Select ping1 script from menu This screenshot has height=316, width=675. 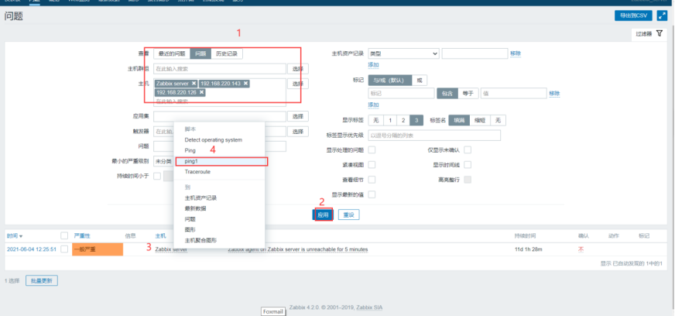tap(221, 161)
